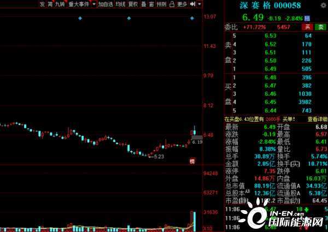Image resolution: width=328 pixels, height=232 pixels.
Task: Toggle the 九转 indicator
Action: click(x=60, y=4)
